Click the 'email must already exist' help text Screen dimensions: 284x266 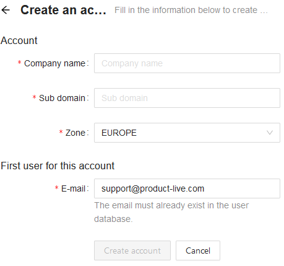[x=171, y=212]
